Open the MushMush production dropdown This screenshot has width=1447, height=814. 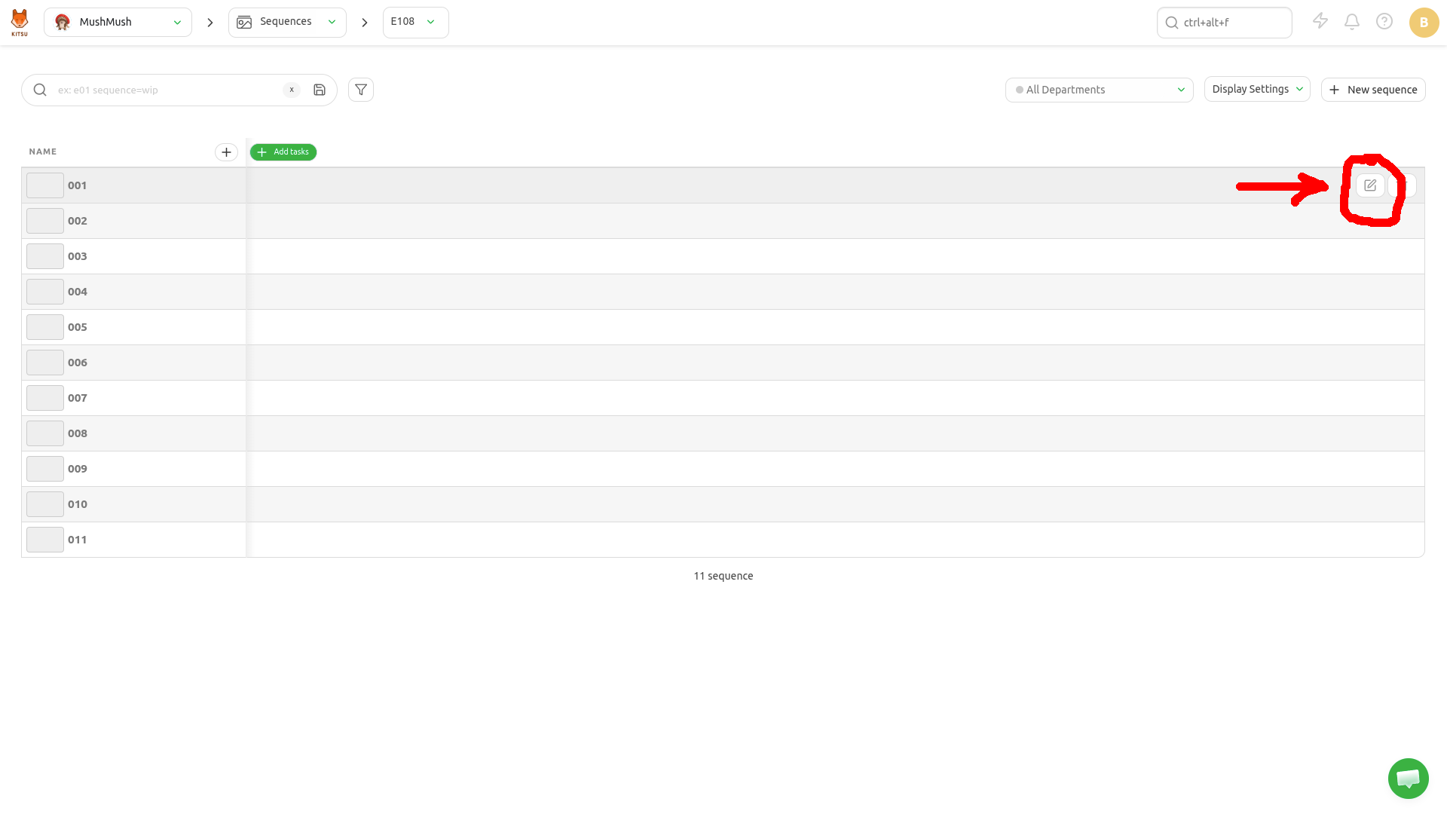(x=118, y=23)
